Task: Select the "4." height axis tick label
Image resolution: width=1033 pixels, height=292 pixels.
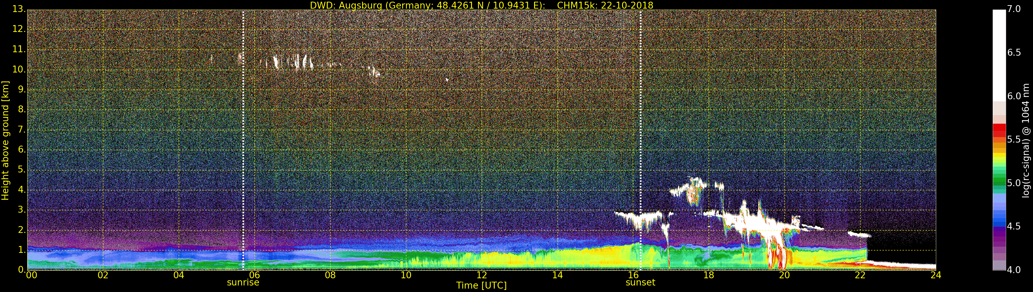Action: point(22,190)
